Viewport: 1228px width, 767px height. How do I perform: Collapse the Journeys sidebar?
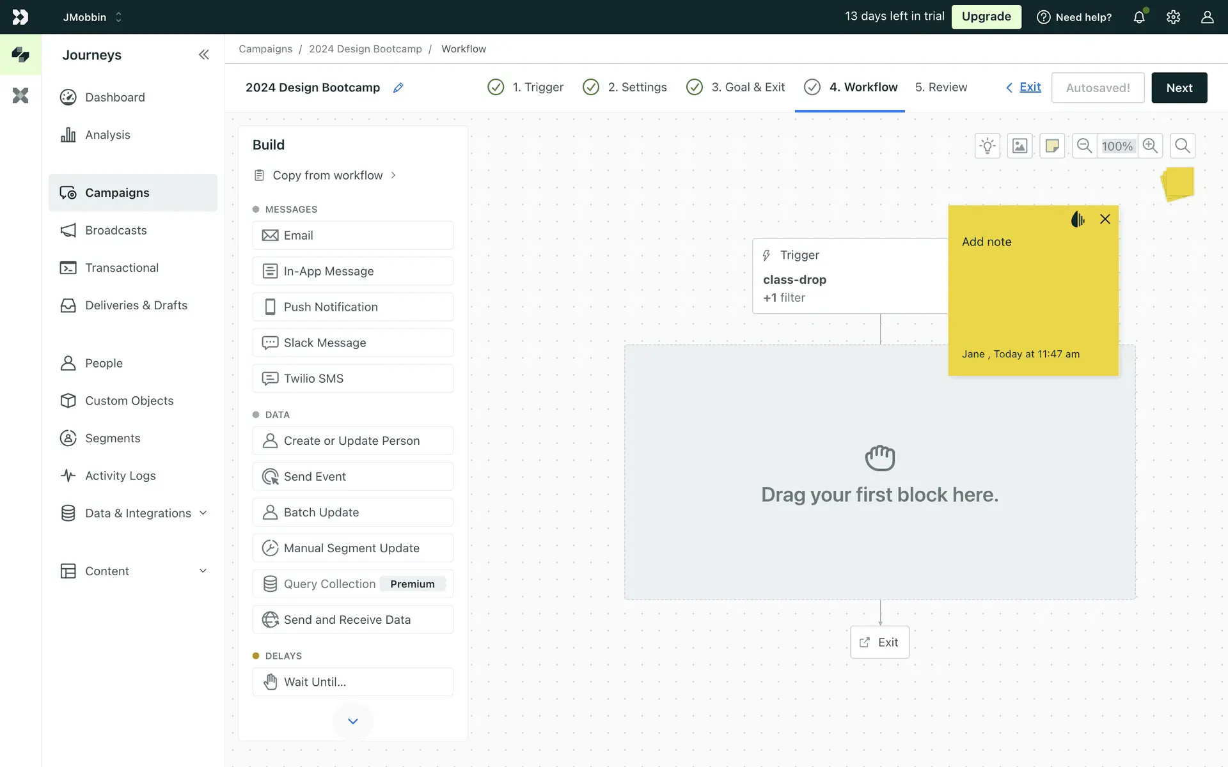[x=203, y=55]
